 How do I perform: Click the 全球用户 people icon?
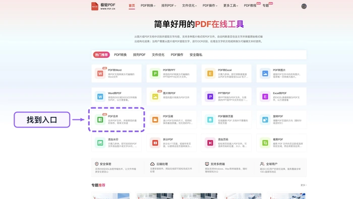point(262,164)
